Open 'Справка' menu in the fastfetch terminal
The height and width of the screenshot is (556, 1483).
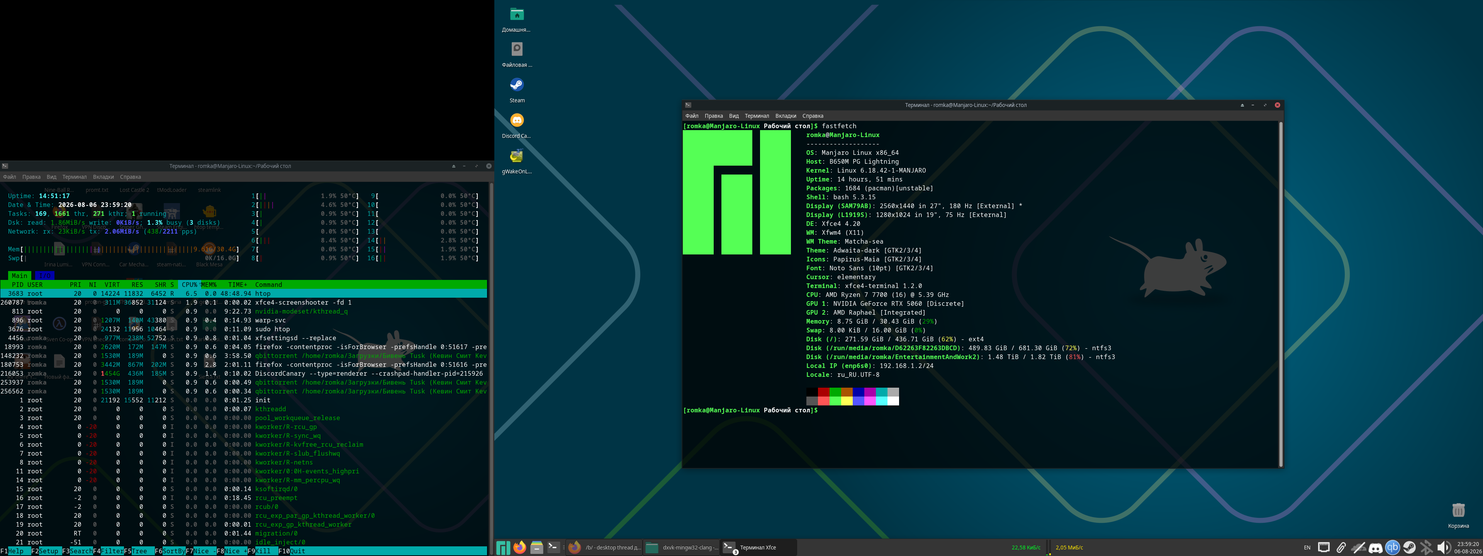pos(812,116)
